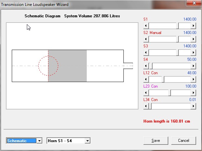
Task: Click the L34 value 0.01
Action: coord(193,100)
